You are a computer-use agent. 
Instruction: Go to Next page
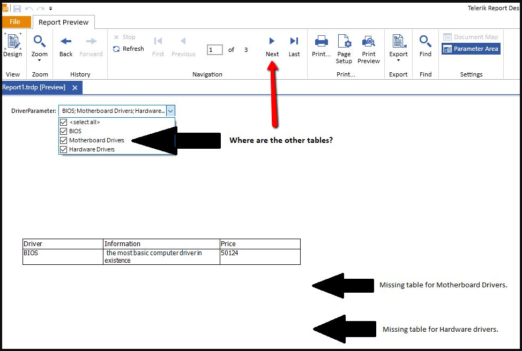(272, 47)
